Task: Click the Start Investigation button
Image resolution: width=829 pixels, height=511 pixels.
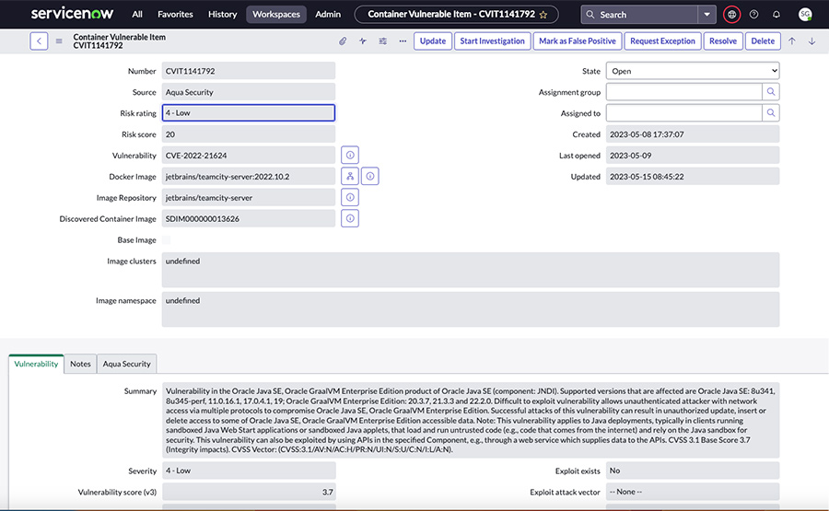Action: [492, 41]
